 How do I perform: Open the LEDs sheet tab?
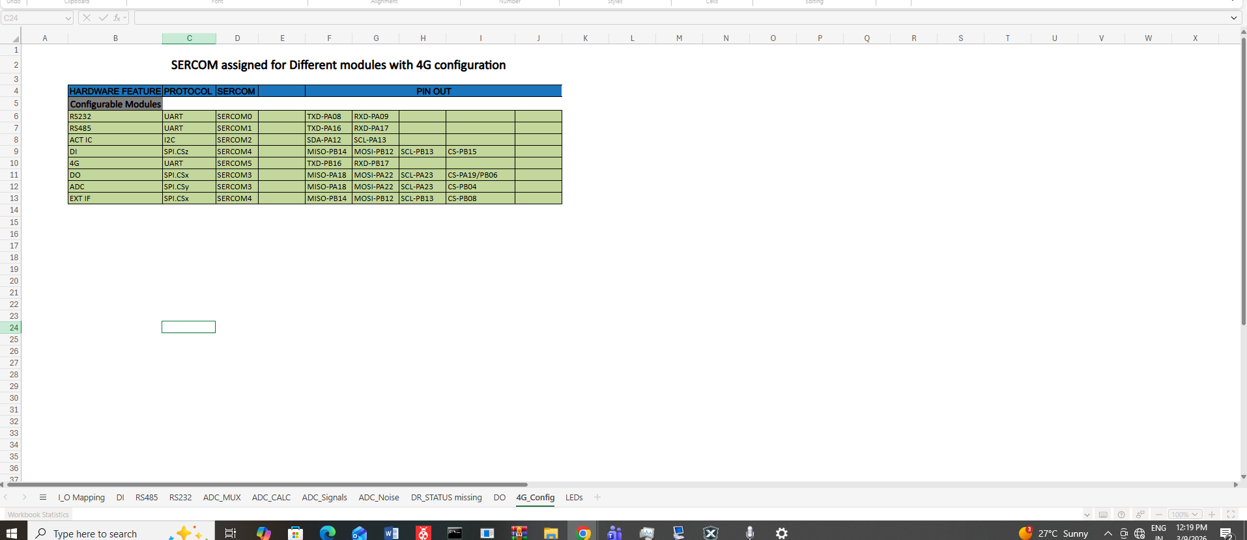click(x=574, y=498)
